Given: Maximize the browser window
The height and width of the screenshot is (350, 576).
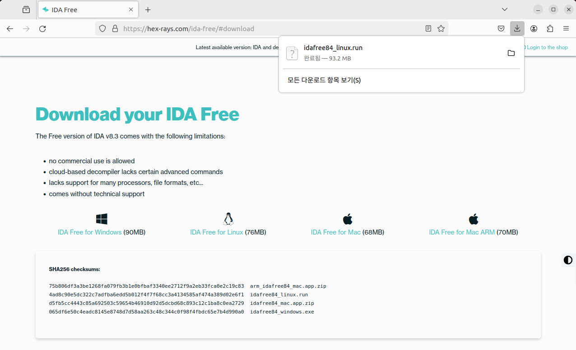Looking at the screenshot, I should click(553, 9).
